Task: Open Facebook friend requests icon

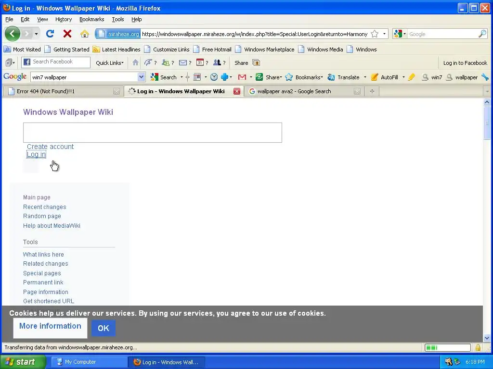Action: click(x=166, y=62)
